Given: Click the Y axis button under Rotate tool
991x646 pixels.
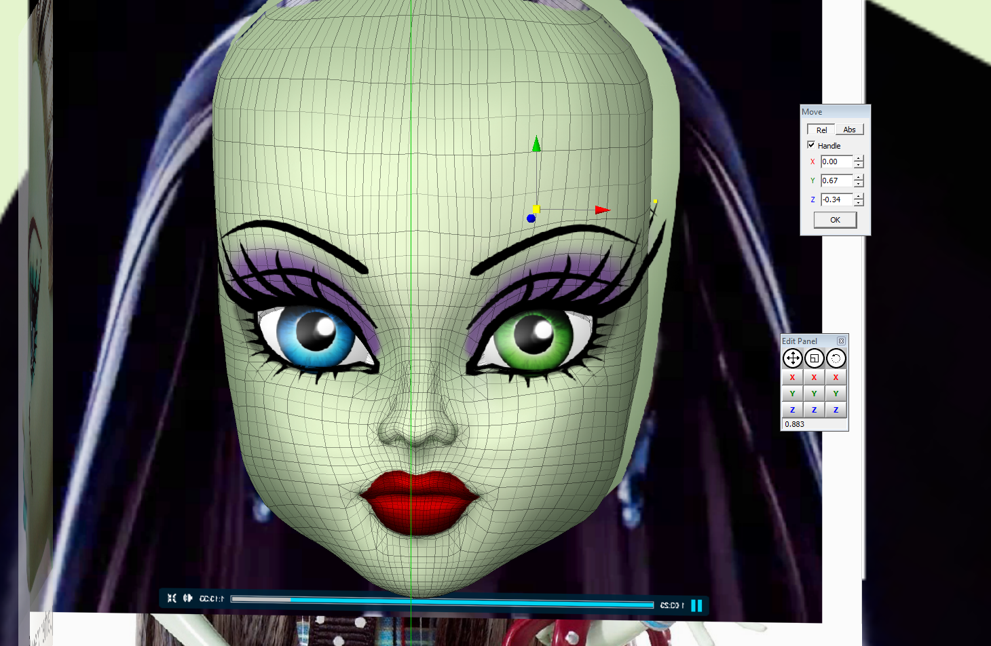Looking at the screenshot, I should tap(836, 394).
